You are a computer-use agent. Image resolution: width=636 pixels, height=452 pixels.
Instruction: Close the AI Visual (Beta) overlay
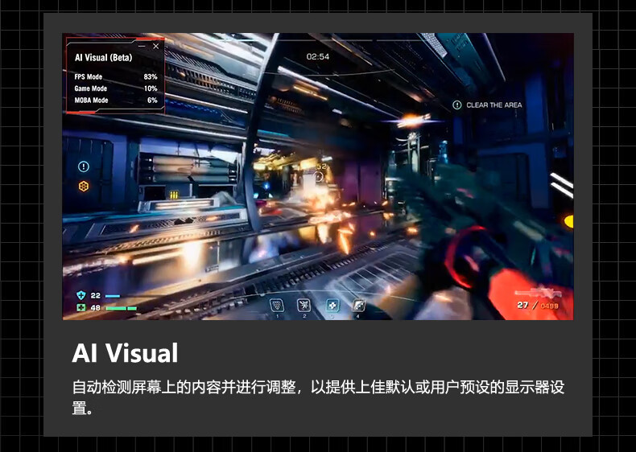tap(155, 46)
